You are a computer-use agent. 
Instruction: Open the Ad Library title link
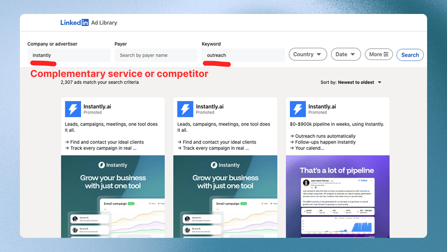[x=104, y=23]
